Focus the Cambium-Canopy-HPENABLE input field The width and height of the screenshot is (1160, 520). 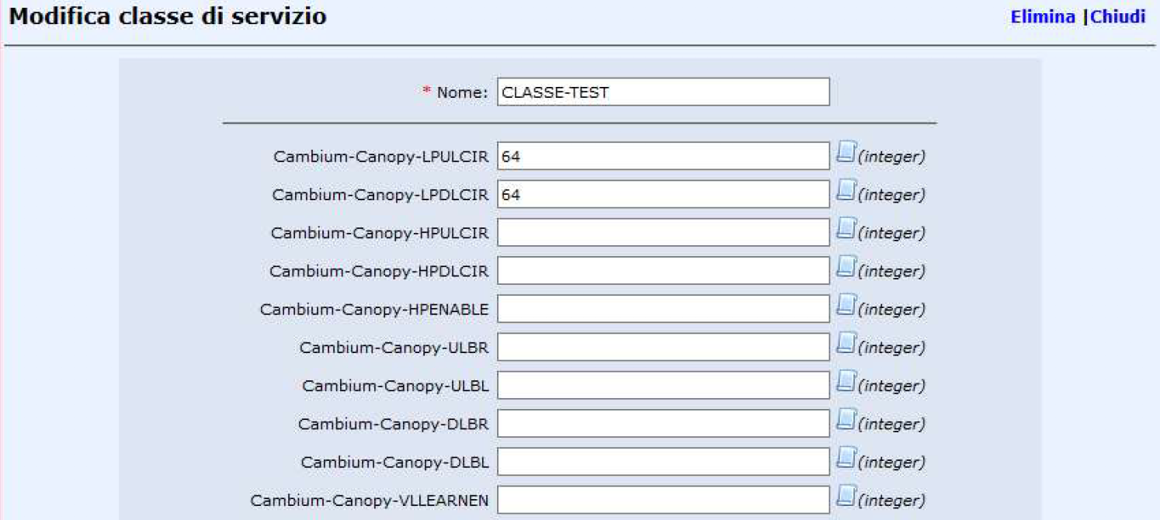(x=663, y=309)
